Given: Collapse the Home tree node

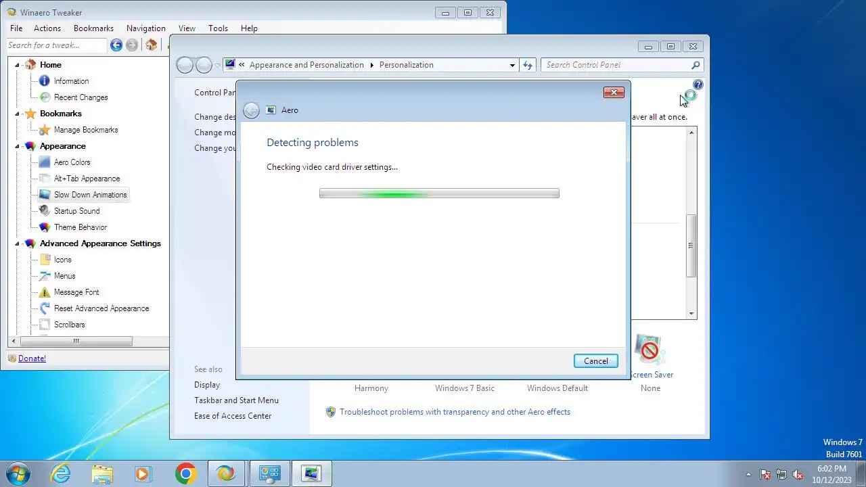Looking at the screenshot, I should pos(18,65).
